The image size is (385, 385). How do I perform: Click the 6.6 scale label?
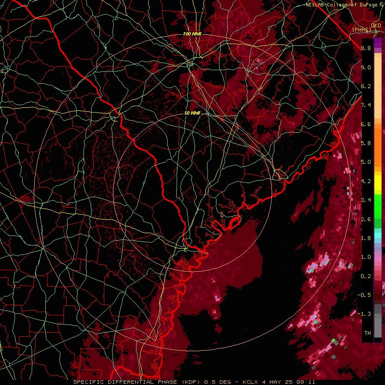tap(366, 124)
